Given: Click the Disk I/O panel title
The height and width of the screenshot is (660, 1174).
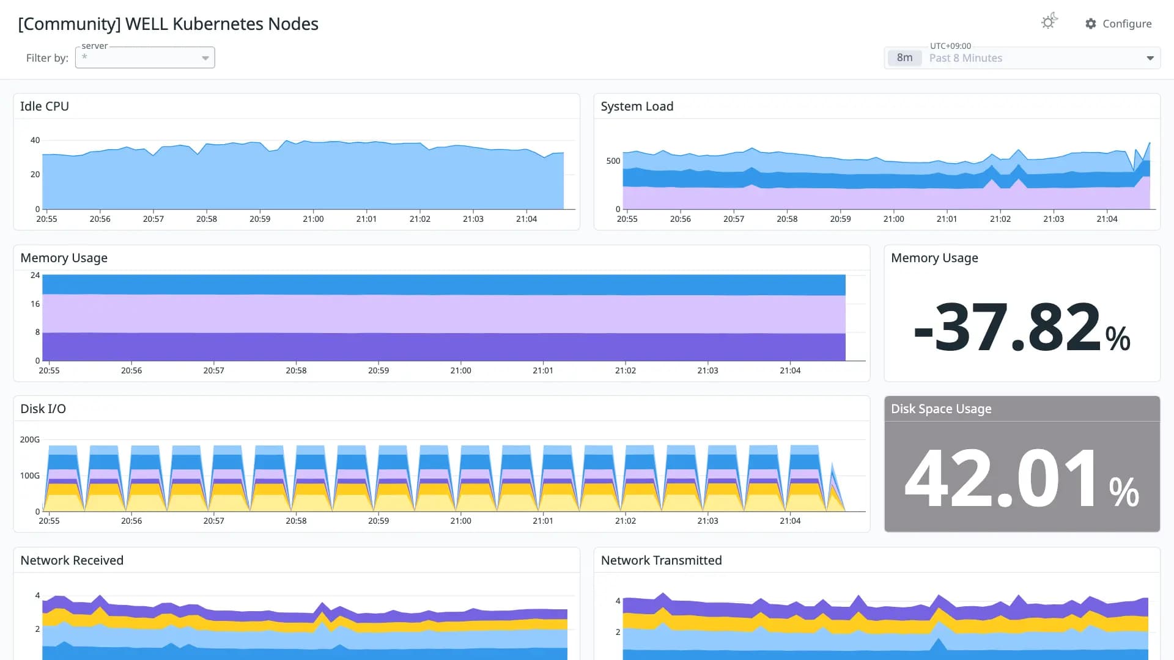Looking at the screenshot, I should [x=43, y=409].
